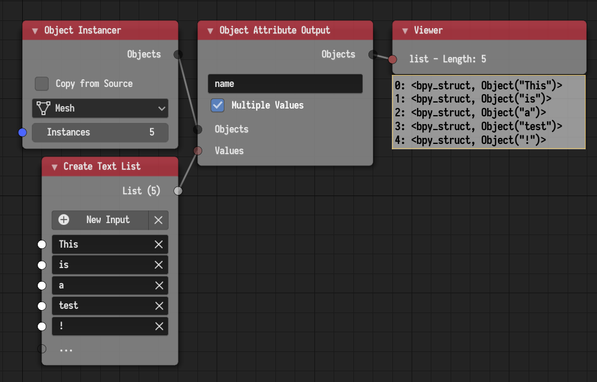Screen dimensions: 597x382
Task: Click the X beside the New Input button
Action: tap(158, 220)
